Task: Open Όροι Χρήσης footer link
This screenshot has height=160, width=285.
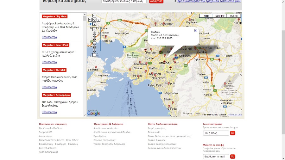Action: [x=100, y=136]
